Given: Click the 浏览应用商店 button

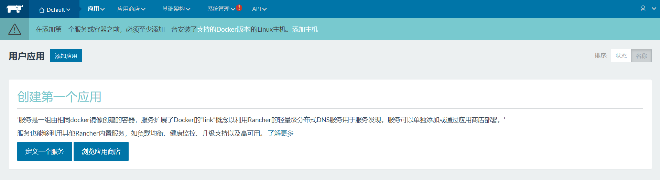Looking at the screenshot, I should pos(101,151).
